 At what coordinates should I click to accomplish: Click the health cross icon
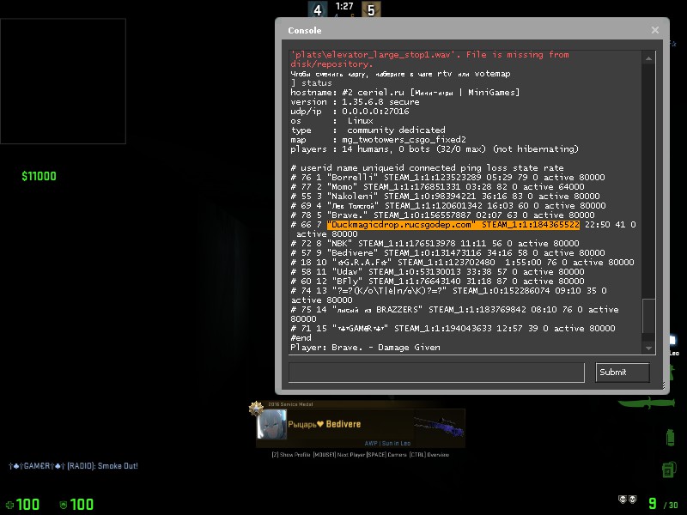click(x=9, y=505)
